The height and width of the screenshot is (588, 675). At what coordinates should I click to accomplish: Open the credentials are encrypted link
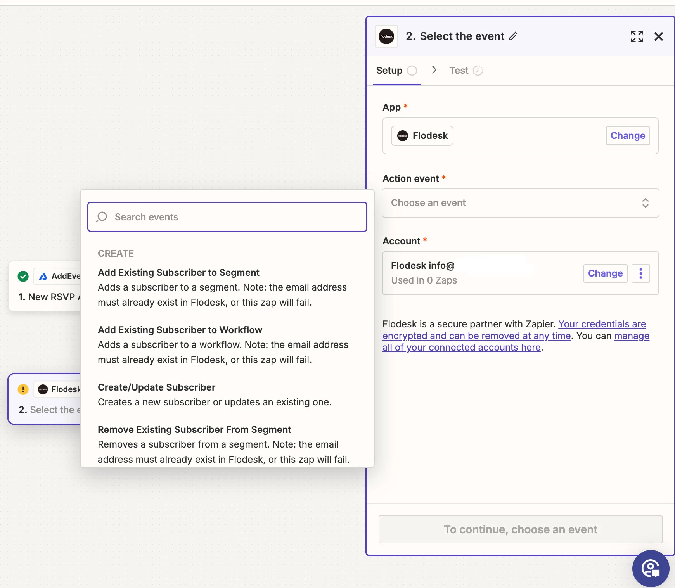point(514,330)
